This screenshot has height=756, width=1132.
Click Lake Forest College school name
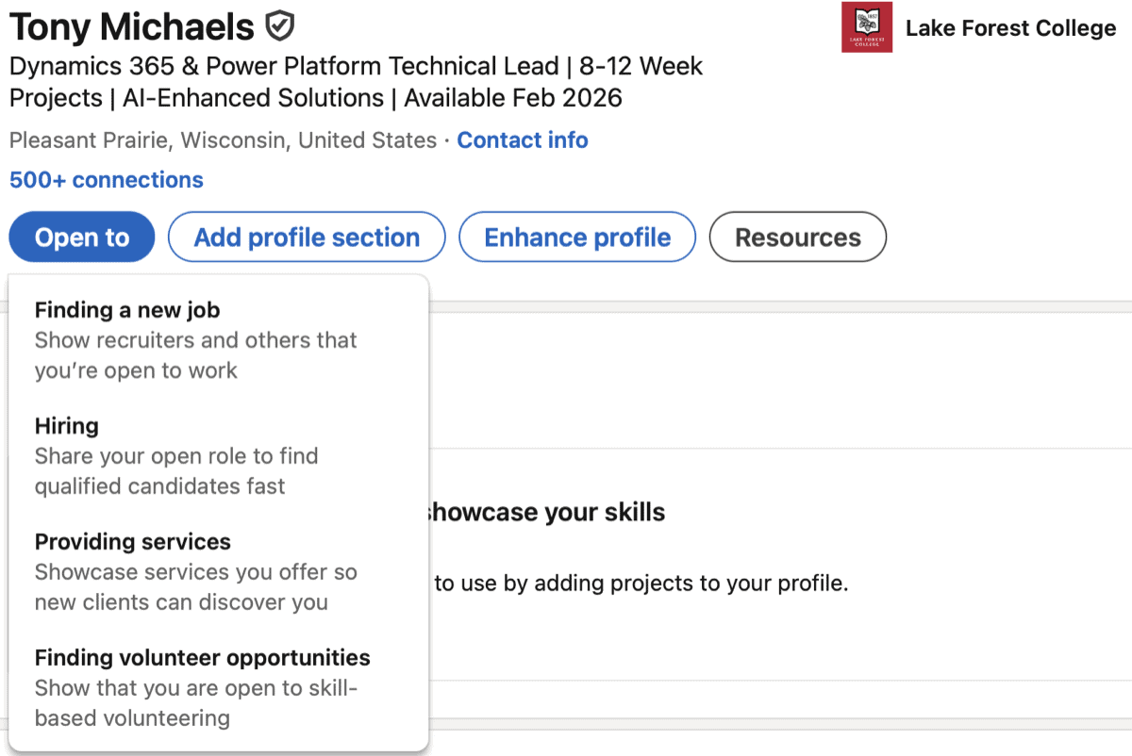coord(1010,27)
